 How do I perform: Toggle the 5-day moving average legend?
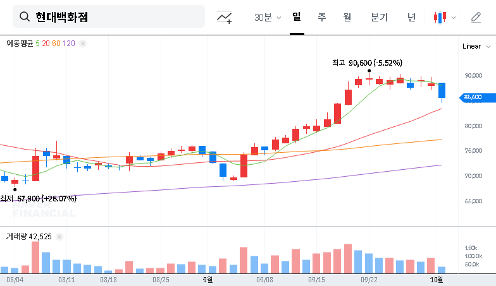[x=38, y=43]
